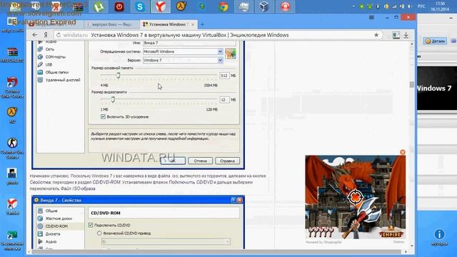Click the основной памяти slider handle
Image resolution: width=457 pixels, height=257 pixels.
(118, 76)
